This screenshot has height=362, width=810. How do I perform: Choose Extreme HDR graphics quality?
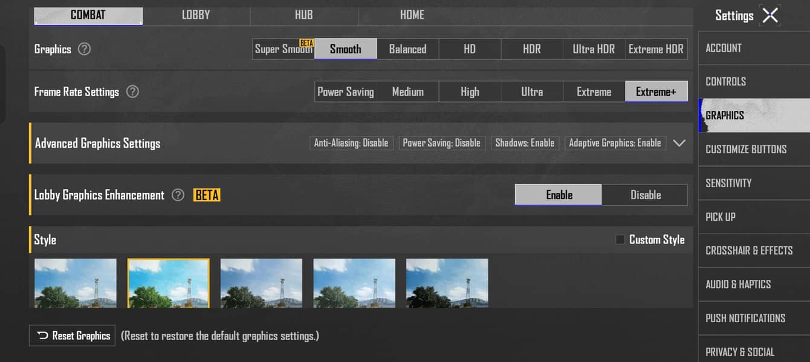point(656,49)
